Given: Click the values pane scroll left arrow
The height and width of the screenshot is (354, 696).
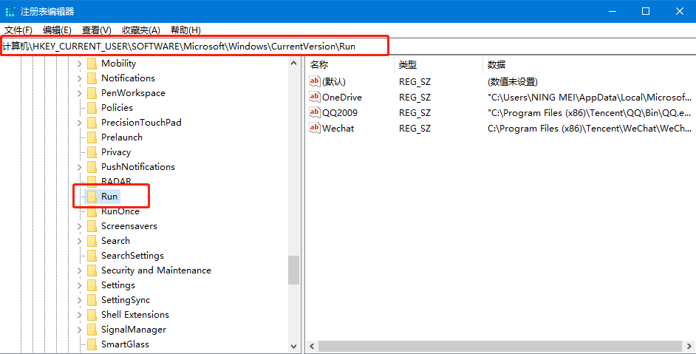Looking at the screenshot, I should point(312,346).
